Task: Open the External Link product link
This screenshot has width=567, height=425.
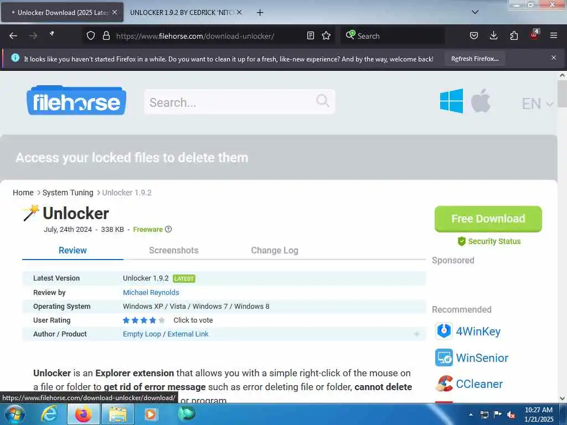Action: (x=188, y=334)
